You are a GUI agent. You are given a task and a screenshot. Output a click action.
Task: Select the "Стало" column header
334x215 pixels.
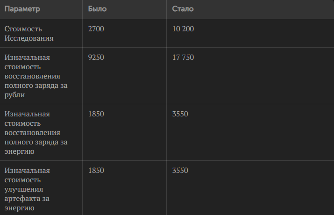click(x=183, y=9)
